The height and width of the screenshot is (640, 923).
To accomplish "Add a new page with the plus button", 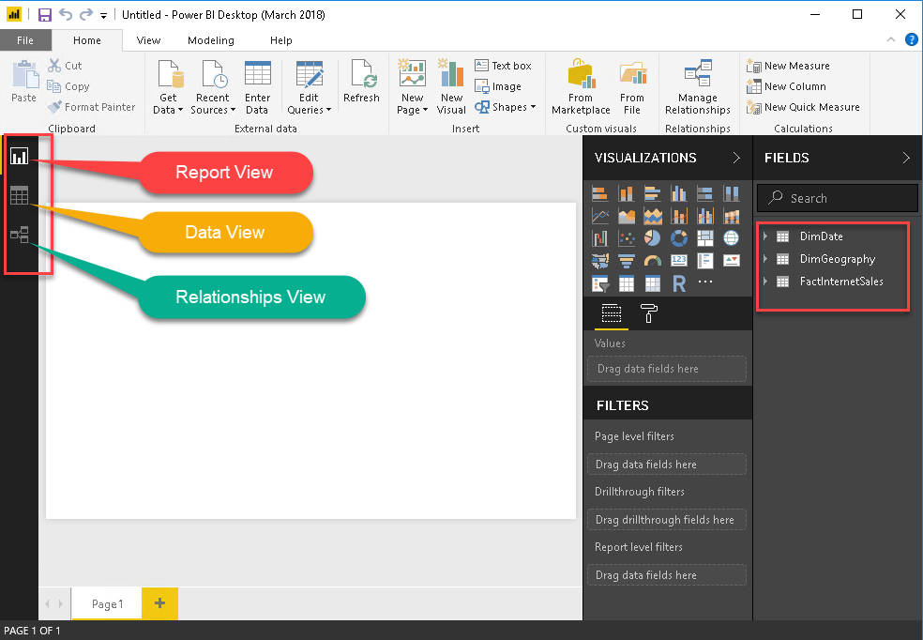I will click(159, 603).
